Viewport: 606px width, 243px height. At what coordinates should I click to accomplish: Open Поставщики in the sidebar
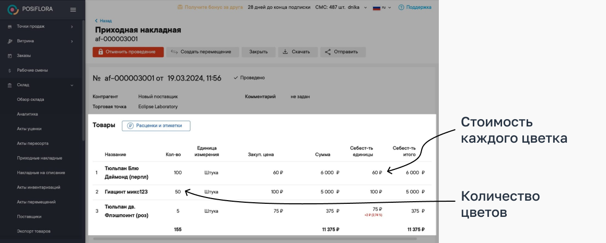click(29, 216)
